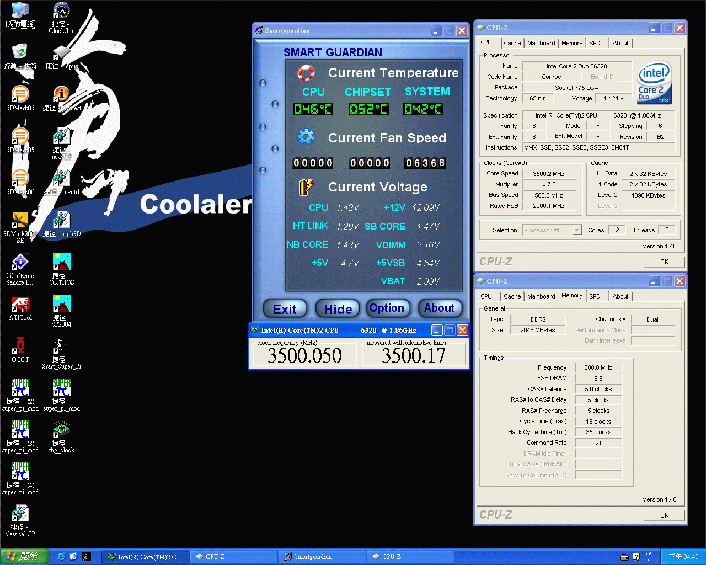The height and width of the screenshot is (565, 706).
Task: Click the clock frequency 3500.050 readout
Action: coord(304,356)
